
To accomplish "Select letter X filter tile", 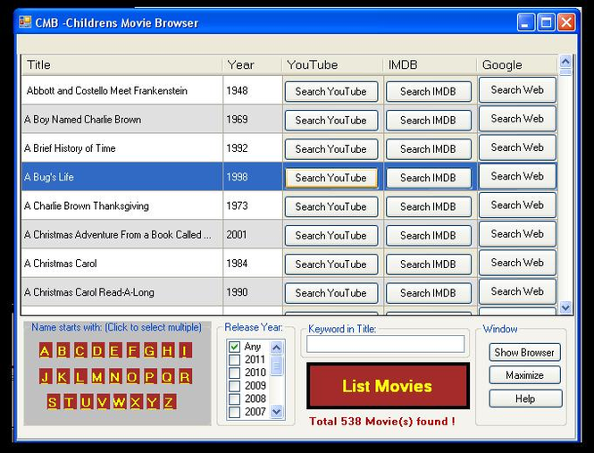I will (x=136, y=402).
